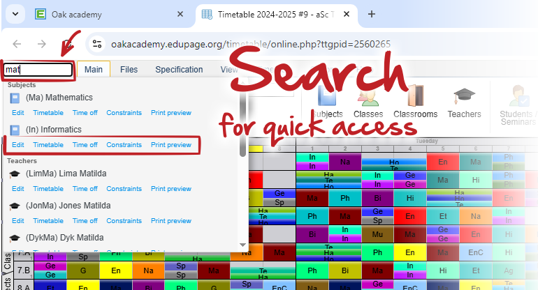Image resolution: width=538 pixels, height=290 pixels.
Task: Select the View ribbon tab
Action: tap(229, 70)
